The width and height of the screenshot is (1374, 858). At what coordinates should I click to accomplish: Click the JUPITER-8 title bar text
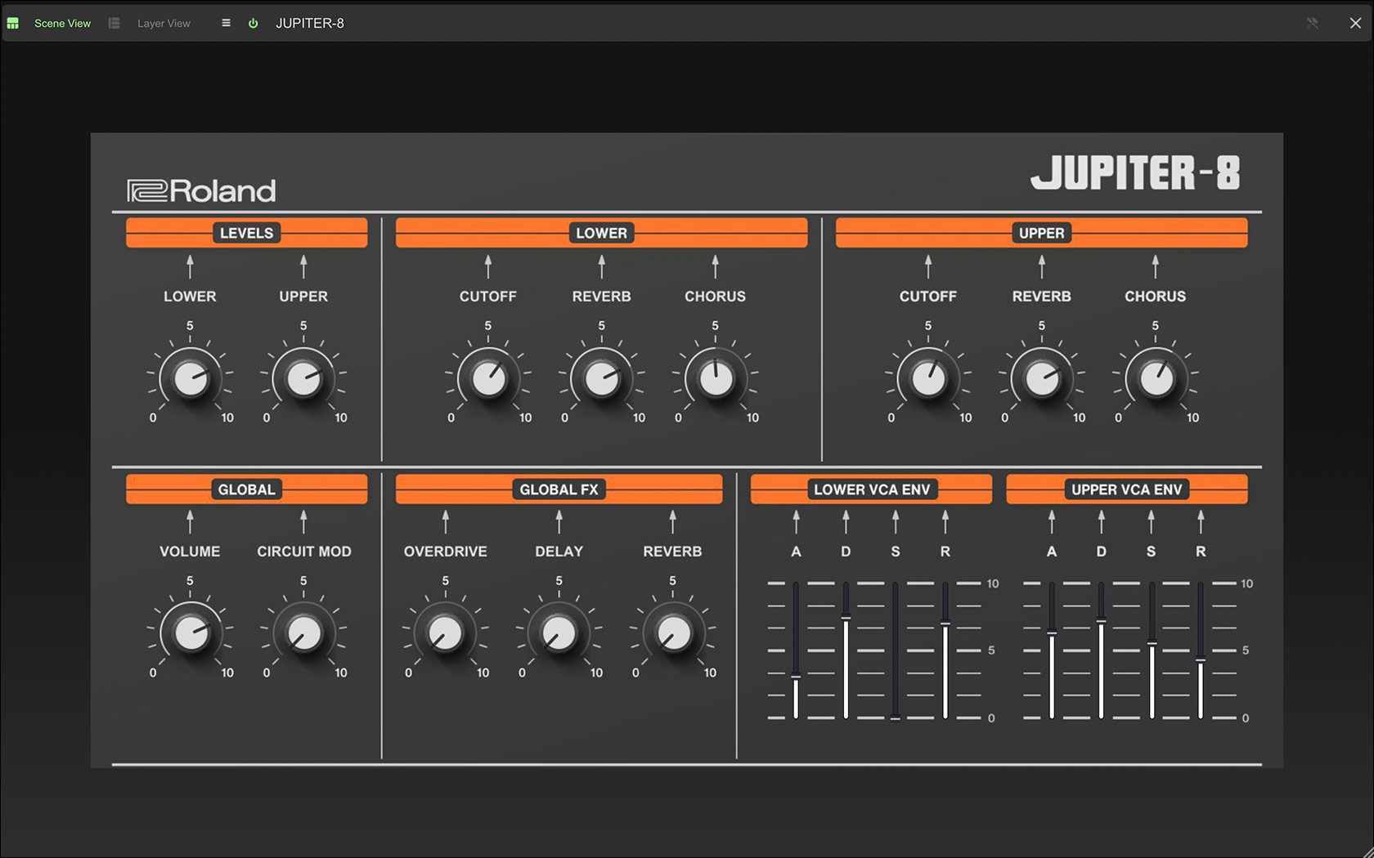pos(310,23)
